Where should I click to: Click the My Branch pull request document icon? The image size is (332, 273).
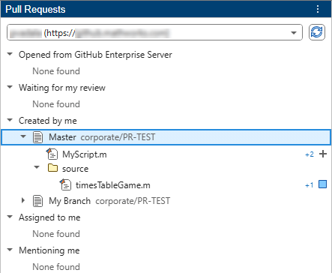pos(37,201)
